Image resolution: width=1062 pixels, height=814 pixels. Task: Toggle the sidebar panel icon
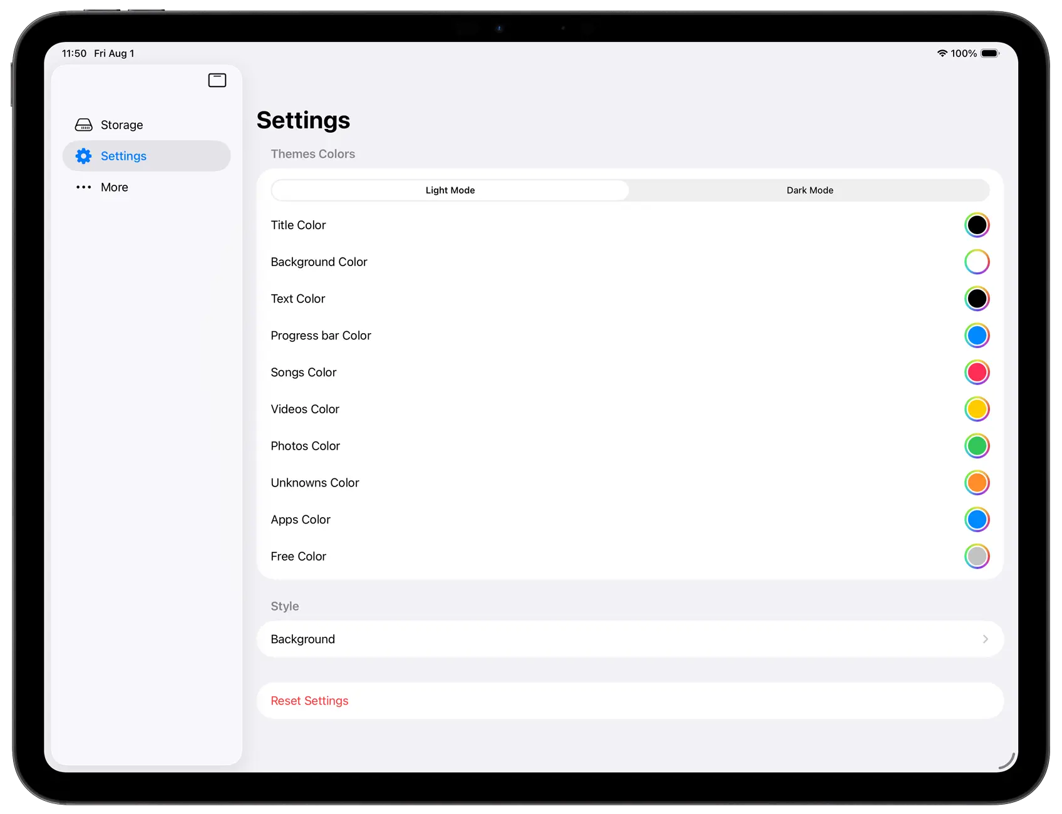click(217, 80)
